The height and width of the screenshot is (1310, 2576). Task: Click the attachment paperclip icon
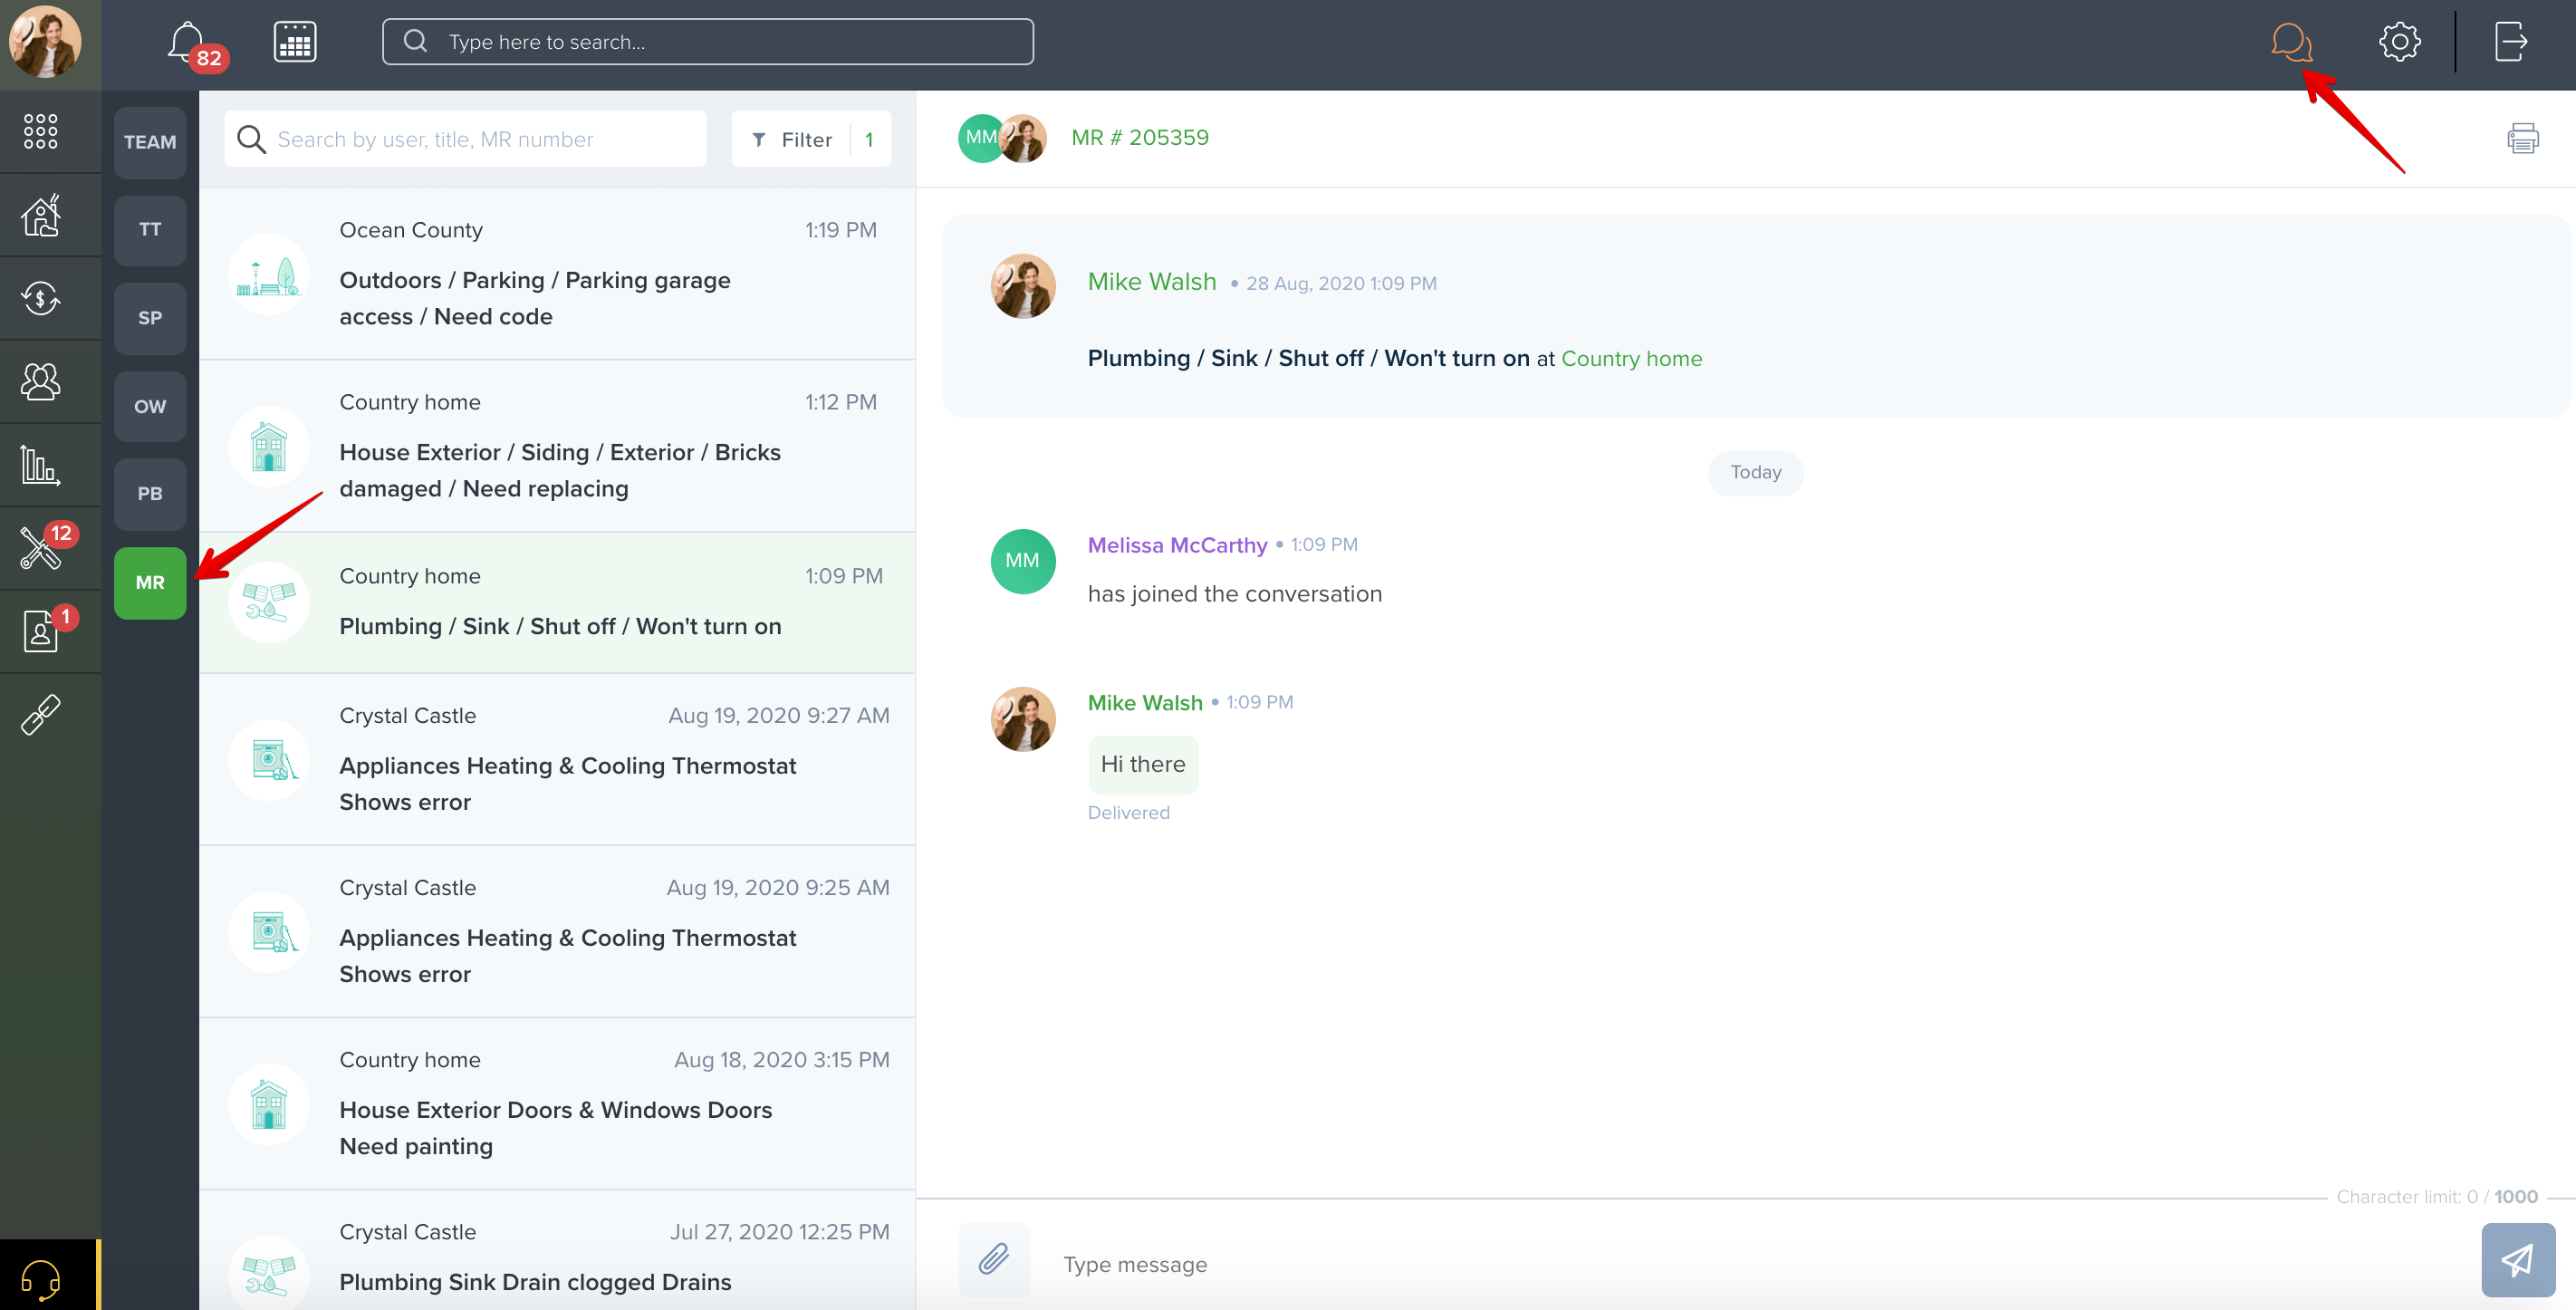[x=994, y=1260]
